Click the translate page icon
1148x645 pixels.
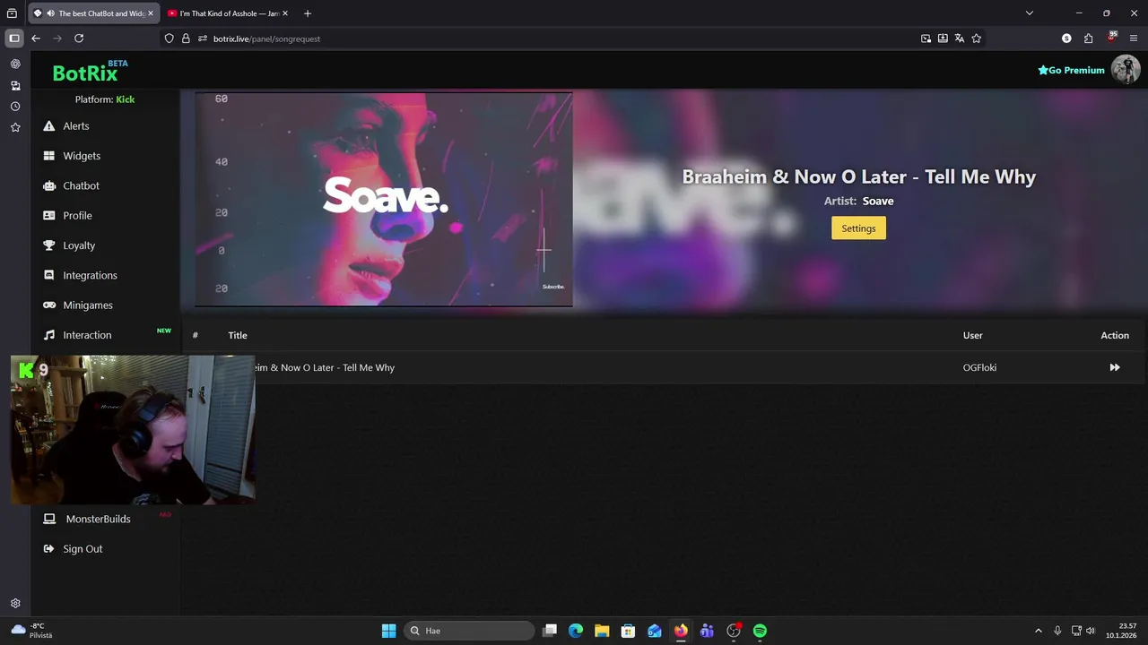click(x=960, y=39)
